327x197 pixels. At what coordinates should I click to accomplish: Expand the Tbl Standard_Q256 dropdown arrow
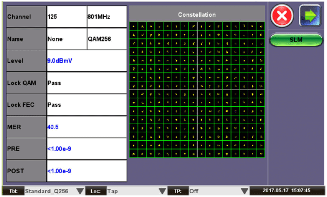coord(80,191)
